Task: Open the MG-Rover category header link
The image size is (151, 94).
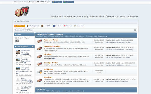Action: pyautogui.click(x=41, y=89)
